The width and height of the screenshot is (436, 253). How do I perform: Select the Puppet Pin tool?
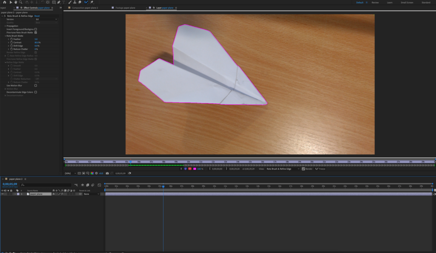pyautogui.click(x=92, y=2)
